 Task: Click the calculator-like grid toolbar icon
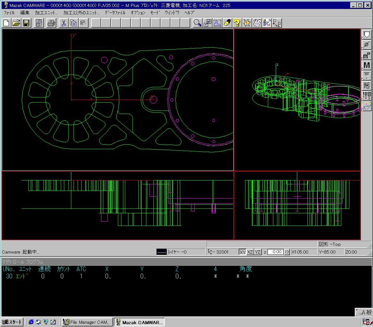tap(39, 23)
